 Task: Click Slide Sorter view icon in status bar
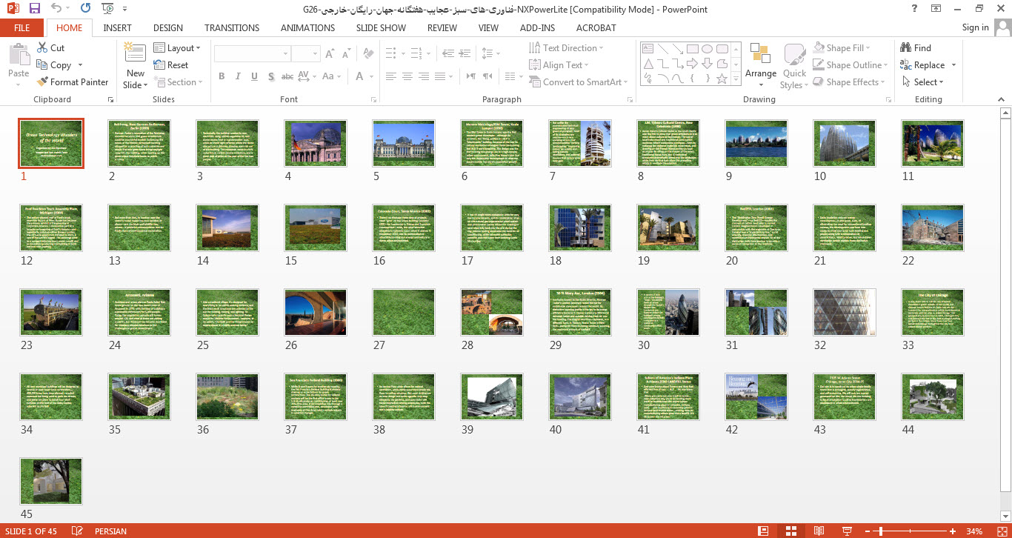[790, 531]
